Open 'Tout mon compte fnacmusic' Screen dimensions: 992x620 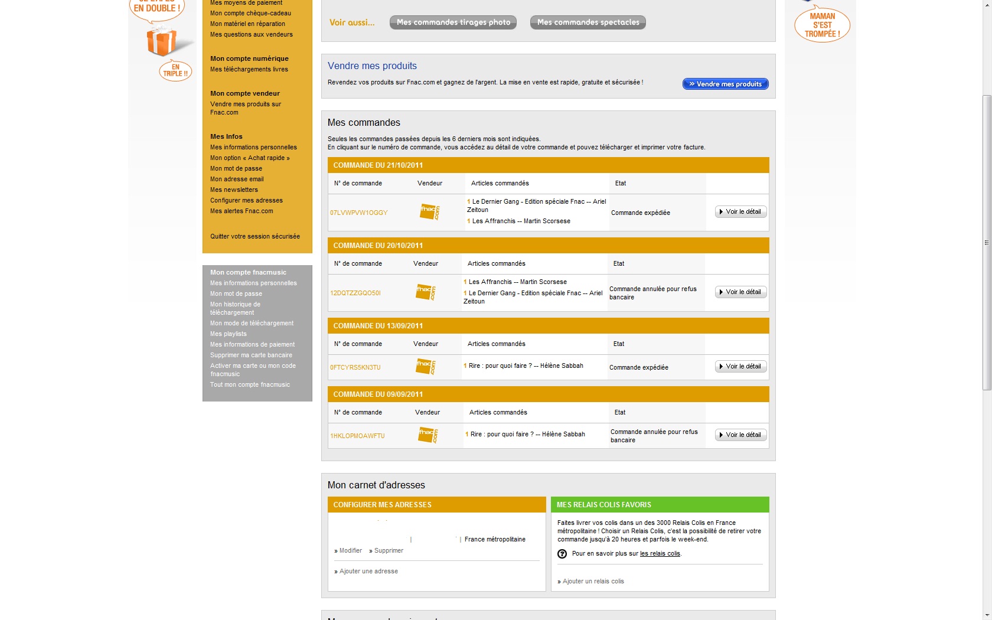click(250, 384)
